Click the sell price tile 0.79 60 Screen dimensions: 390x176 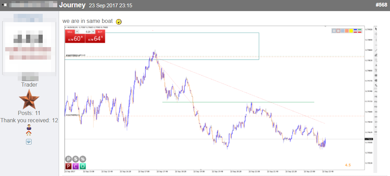pyautogui.click(x=75, y=38)
